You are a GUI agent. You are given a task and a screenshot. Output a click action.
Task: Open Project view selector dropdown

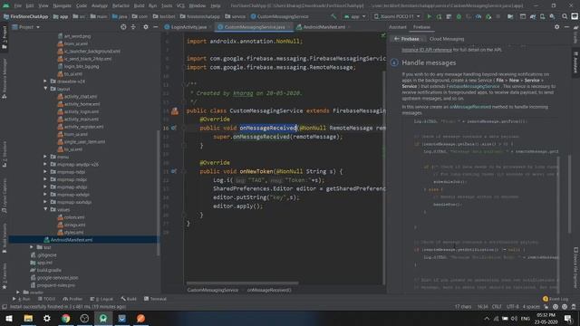click(x=26, y=27)
